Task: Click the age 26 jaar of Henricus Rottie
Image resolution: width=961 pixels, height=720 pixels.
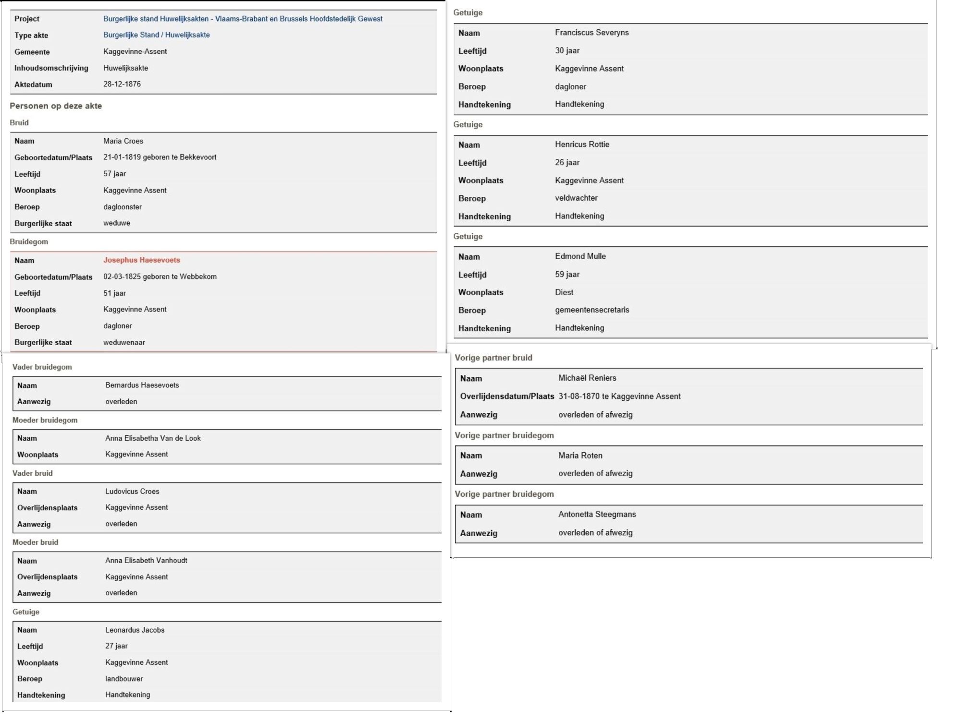Action: [x=567, y=163]
